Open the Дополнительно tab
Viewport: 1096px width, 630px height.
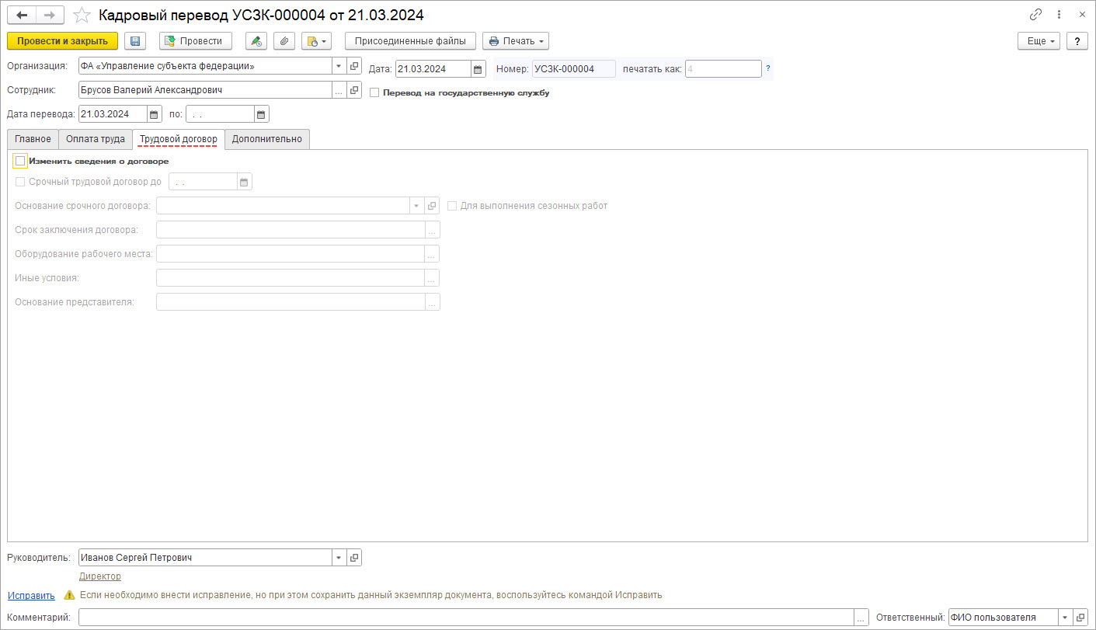[x=267, y=139]
